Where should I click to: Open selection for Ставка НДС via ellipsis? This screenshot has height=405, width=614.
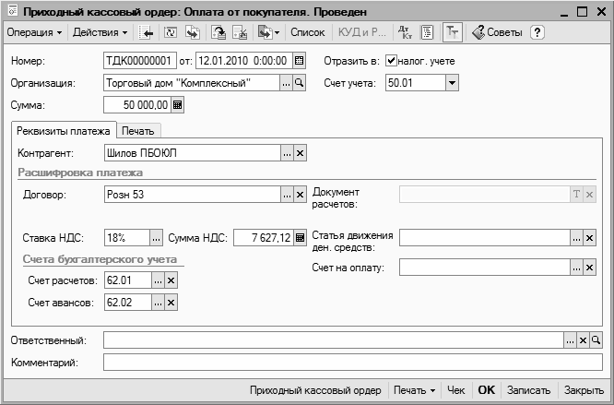(156, 238)
